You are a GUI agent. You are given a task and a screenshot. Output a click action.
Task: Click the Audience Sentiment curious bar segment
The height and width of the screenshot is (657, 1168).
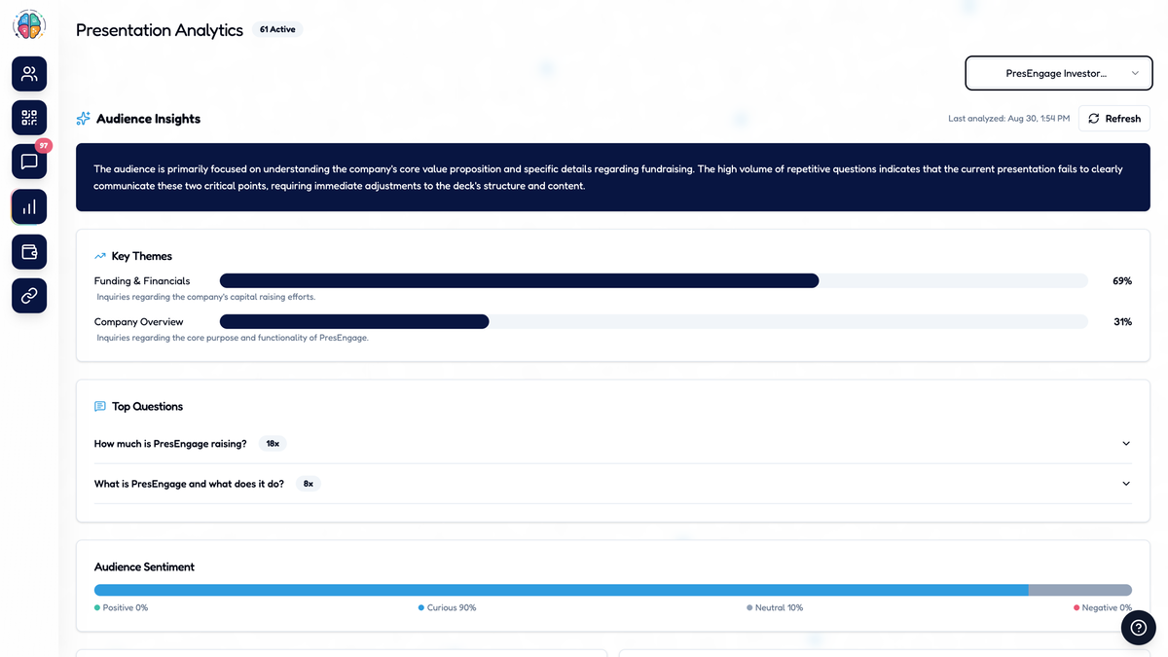tap(562, 590)
